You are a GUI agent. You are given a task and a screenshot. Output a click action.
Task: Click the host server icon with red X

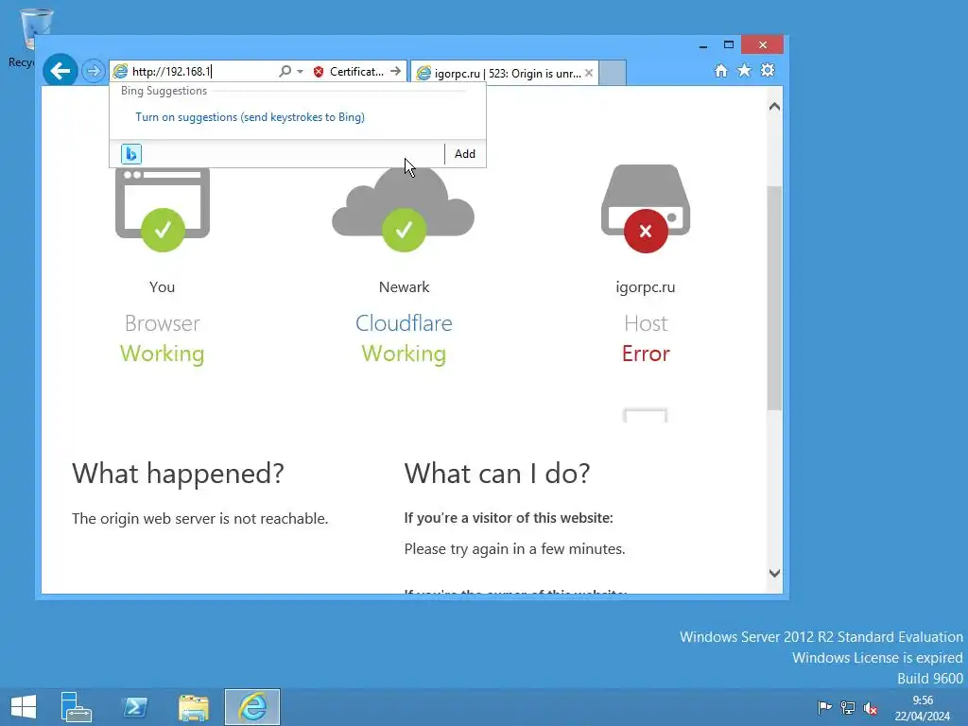coord(646,209)
